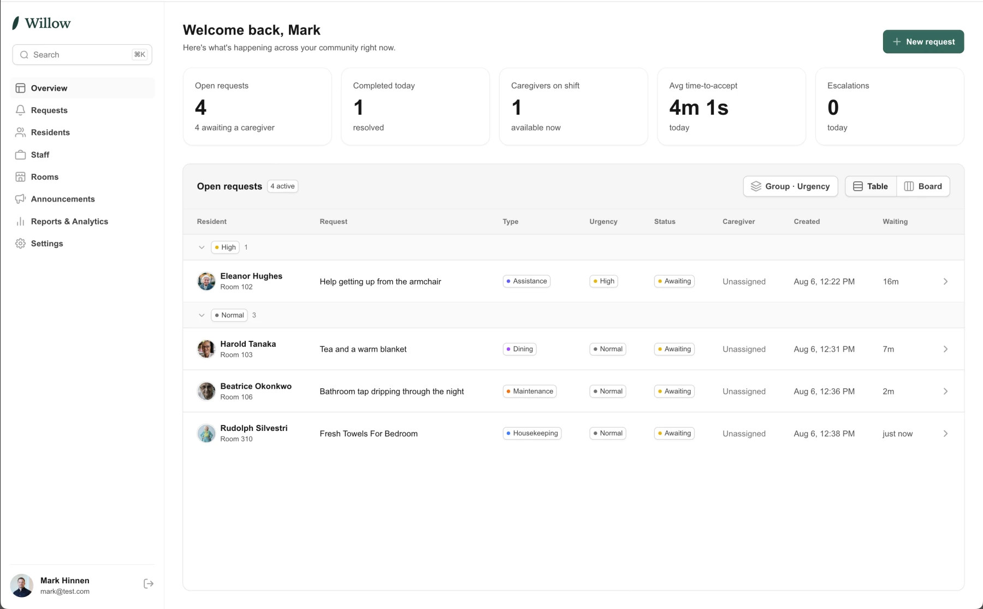This screenshot has width=983, height=609.
Task: Open Announcements in sidebar
Action: (x=82, y=199)
